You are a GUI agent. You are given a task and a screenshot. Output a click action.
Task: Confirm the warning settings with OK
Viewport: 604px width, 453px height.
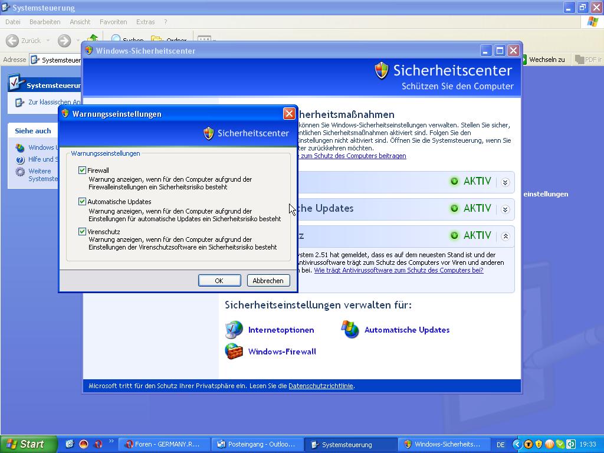(x=219, y=280)
